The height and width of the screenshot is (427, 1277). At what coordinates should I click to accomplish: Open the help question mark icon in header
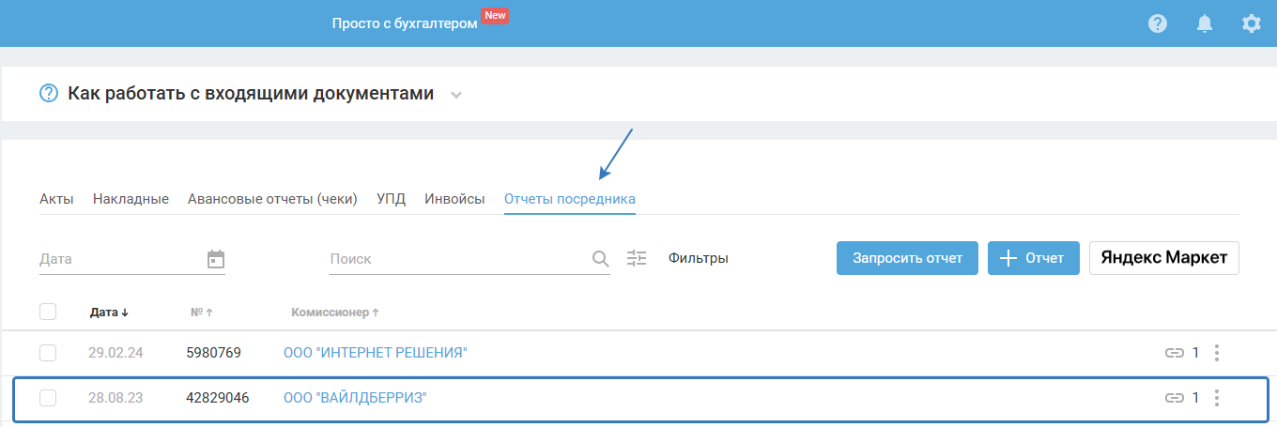pyautogui.click(x=1158, y=23)
